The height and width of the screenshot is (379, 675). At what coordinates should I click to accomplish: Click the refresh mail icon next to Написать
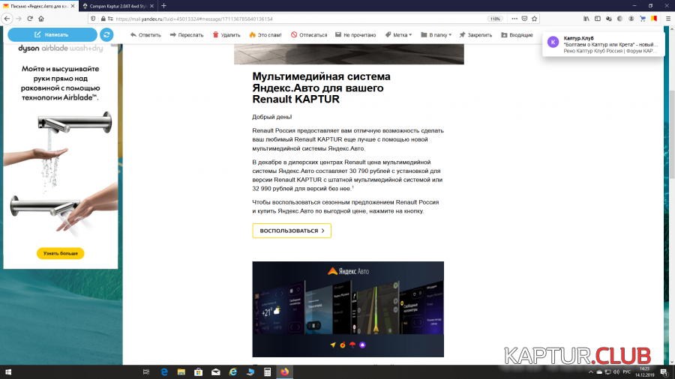click(x=106, y=34)
